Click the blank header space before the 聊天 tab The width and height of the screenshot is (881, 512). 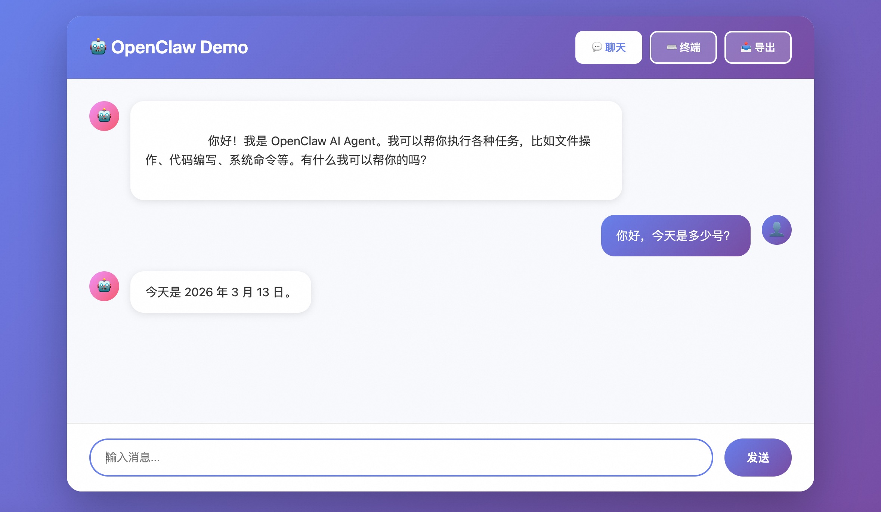pos(411,47)
